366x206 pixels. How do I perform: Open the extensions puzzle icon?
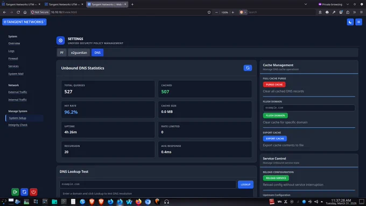348,12
